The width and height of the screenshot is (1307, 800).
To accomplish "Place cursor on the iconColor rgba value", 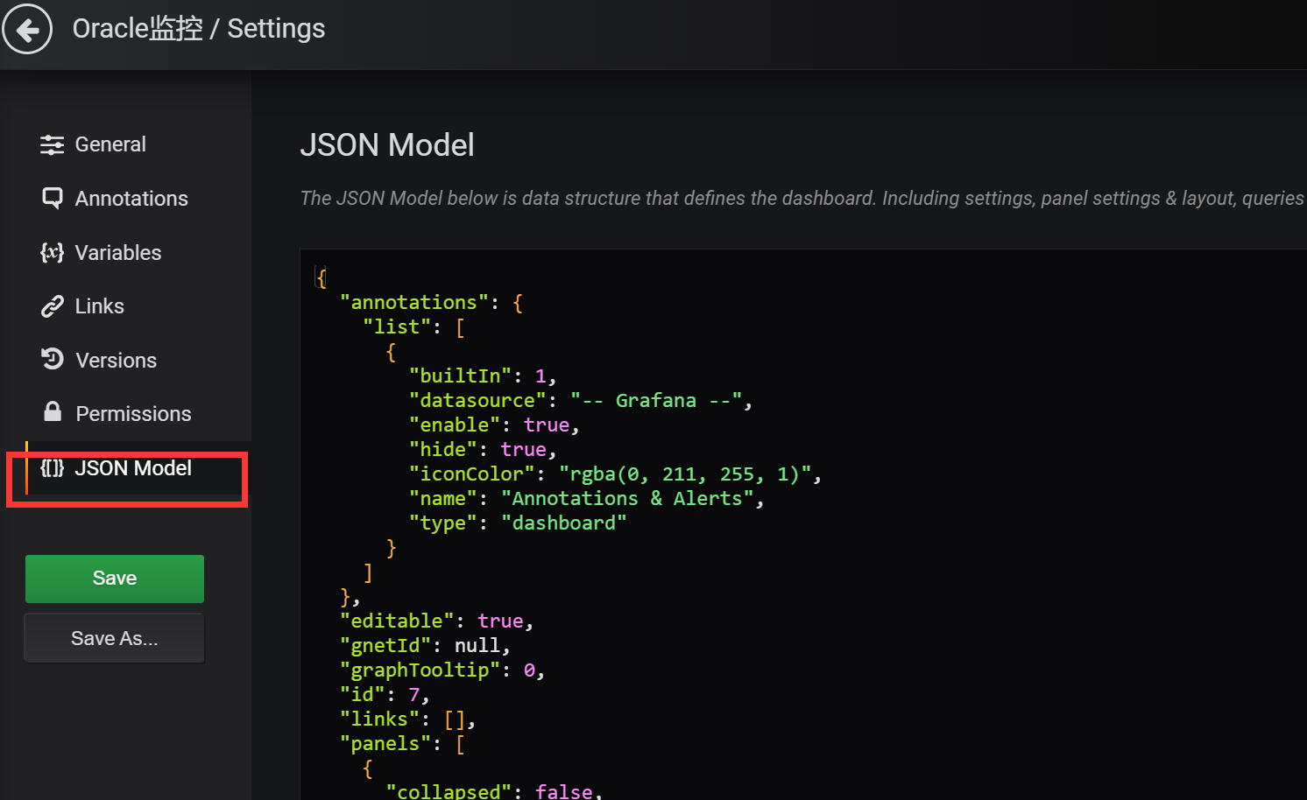I will pyautogui.click(x=689, y=474).
